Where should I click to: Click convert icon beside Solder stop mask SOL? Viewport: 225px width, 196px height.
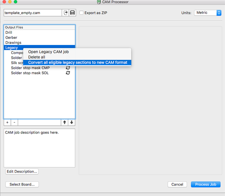click(68, 73)
